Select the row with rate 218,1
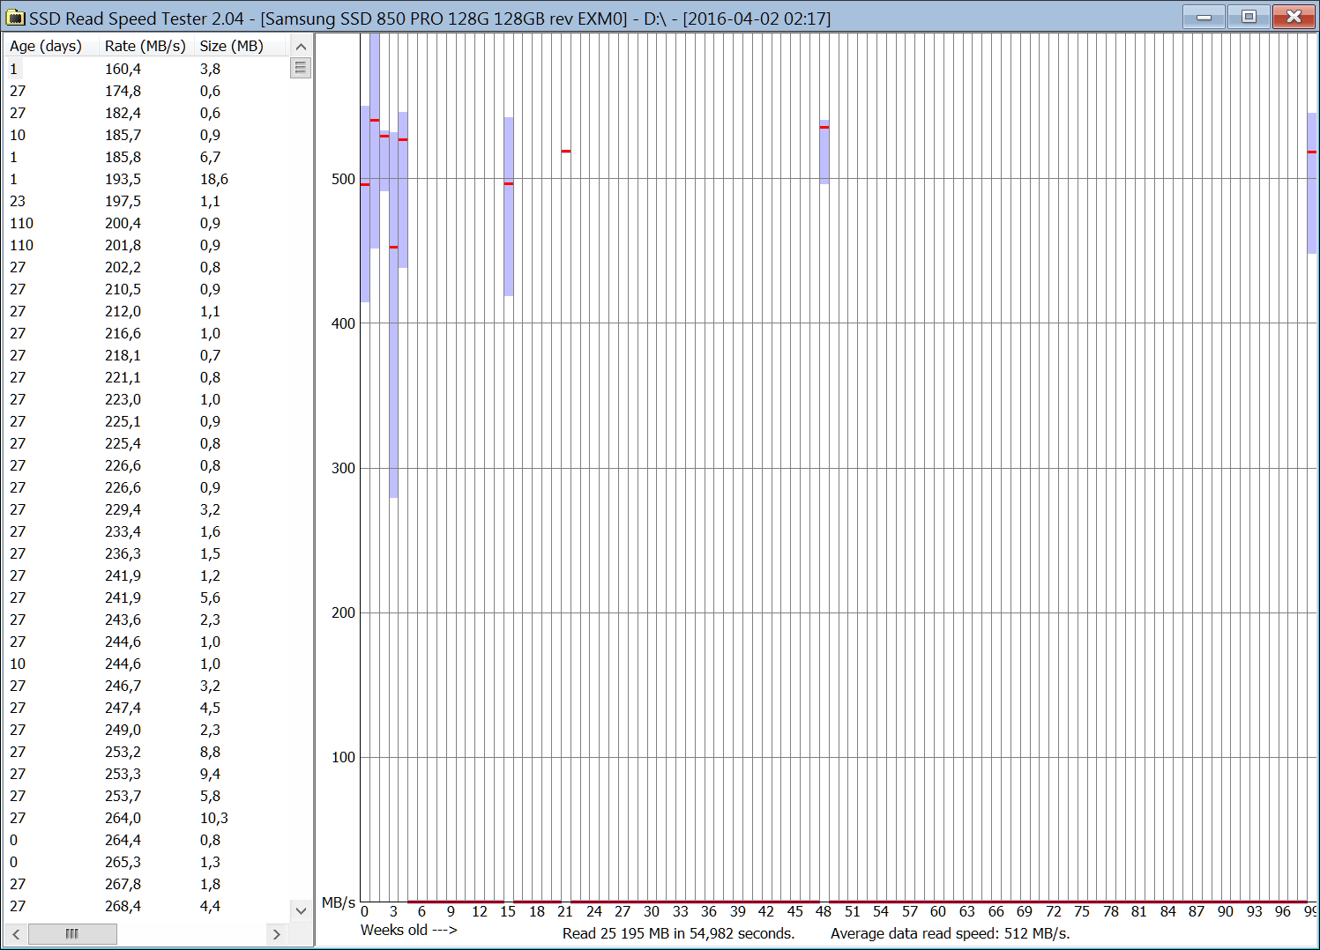1320x950 pixels. tap(147, 355)
